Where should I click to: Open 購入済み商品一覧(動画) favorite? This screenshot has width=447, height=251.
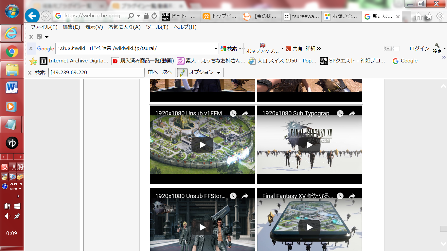143,61
